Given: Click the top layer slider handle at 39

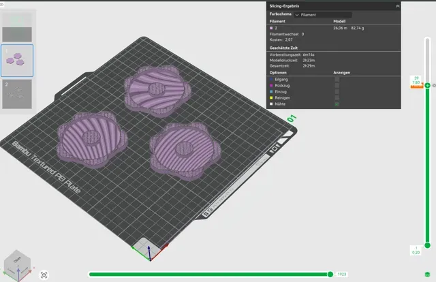Looking at the screenshot, I should click(x=427, y=85).
